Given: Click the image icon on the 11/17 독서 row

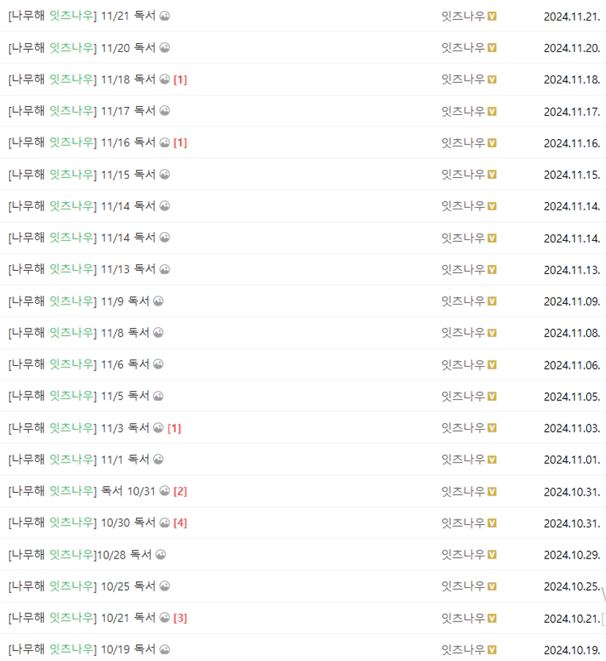Looking at the screenshot, I should (x=165, y=111).
